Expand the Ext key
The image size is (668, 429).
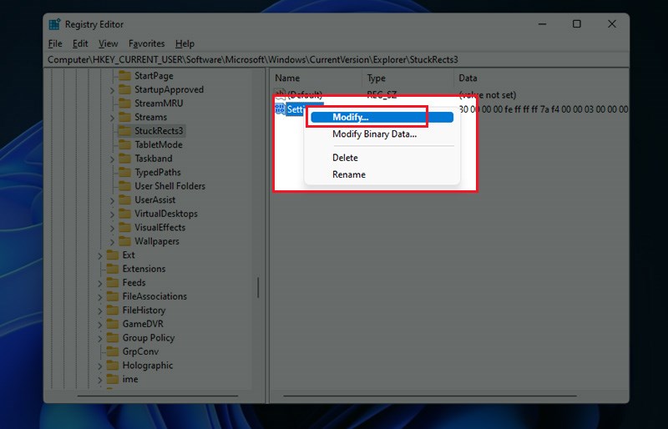[99, 256]
